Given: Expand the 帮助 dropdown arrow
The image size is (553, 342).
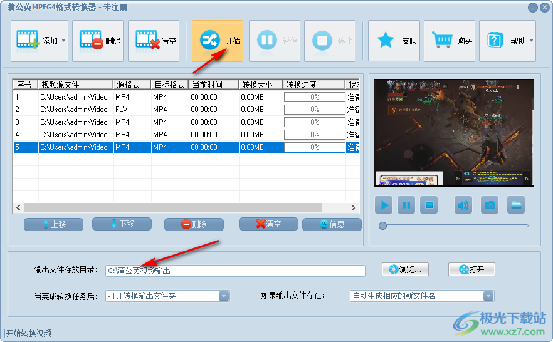Looking at the screenshot, I should pyautogui.click(x=531, y=41).
